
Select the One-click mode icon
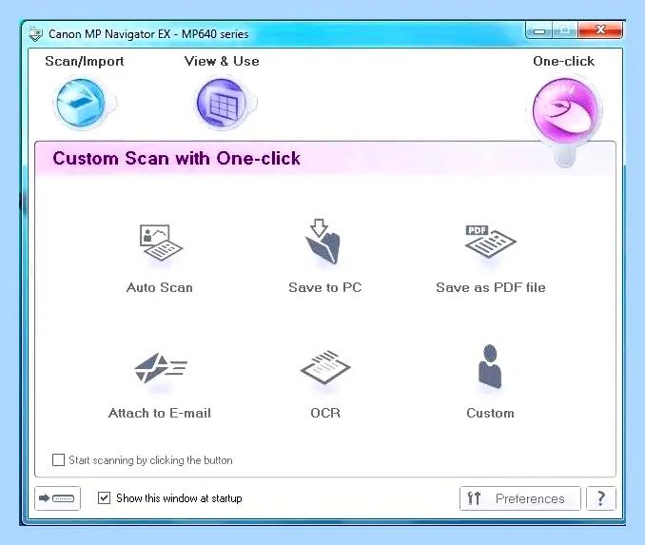(x=565, y=112)
